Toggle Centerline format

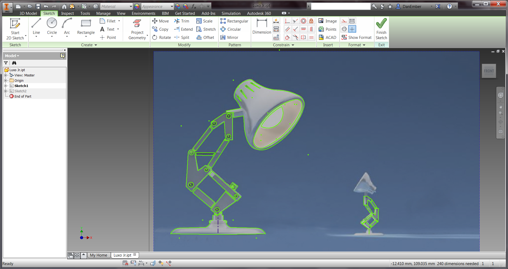point(344,29)
